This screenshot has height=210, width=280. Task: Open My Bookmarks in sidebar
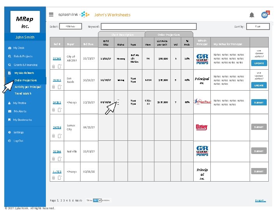pyautogui.click(x=22, y=120)
